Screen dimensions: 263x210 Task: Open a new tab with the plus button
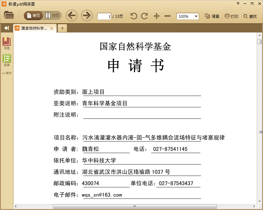point(62,28)
